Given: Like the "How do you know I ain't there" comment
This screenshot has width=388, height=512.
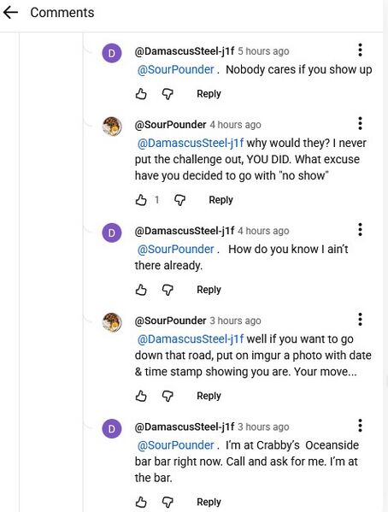Looking at the screenshot, I should click(x=141, y=290).
